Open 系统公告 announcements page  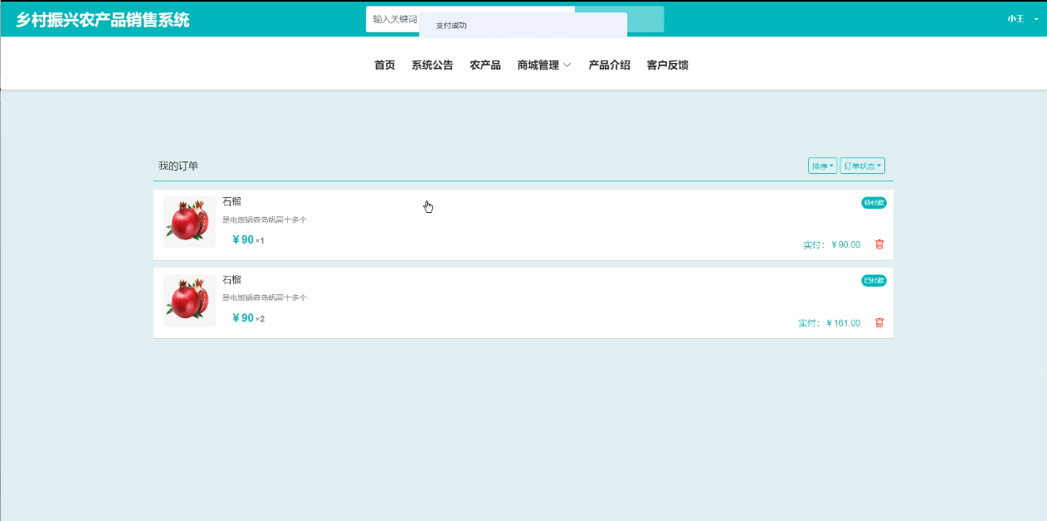tap(432, 65)
